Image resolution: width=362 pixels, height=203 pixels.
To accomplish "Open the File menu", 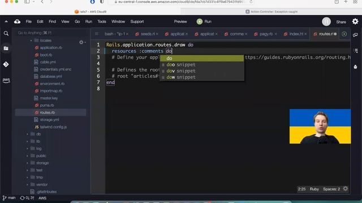I will pyautogui.click(x=29, y=21).
